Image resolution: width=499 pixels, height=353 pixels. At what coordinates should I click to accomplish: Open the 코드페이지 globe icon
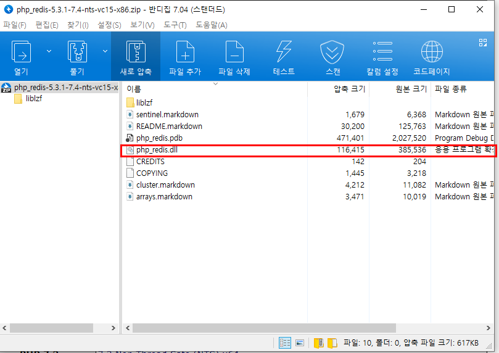tap(432, 52)
